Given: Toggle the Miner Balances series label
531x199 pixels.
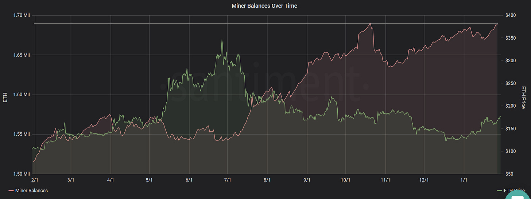Looking at the screenshot, I should tap(31, 191).
